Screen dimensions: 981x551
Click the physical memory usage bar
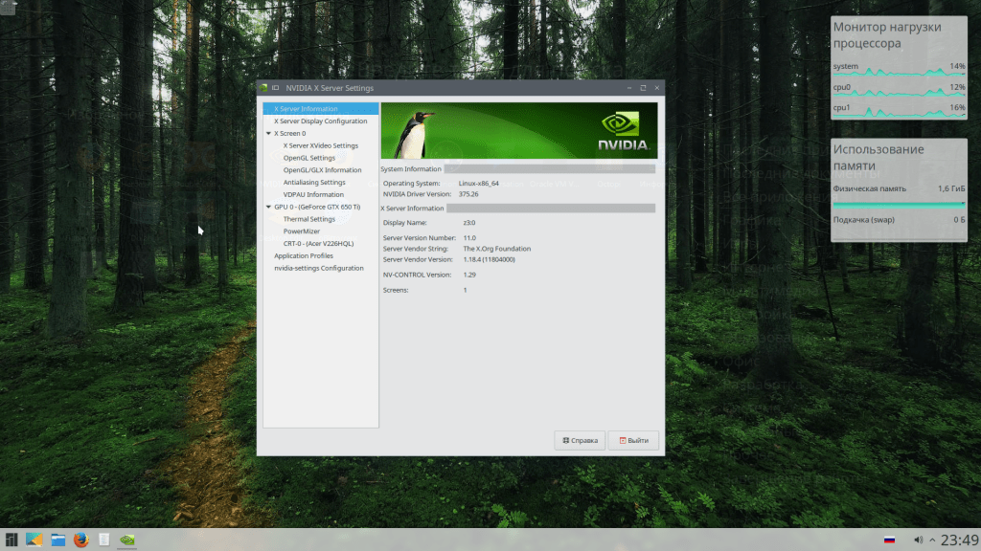(x=898, y=203)
